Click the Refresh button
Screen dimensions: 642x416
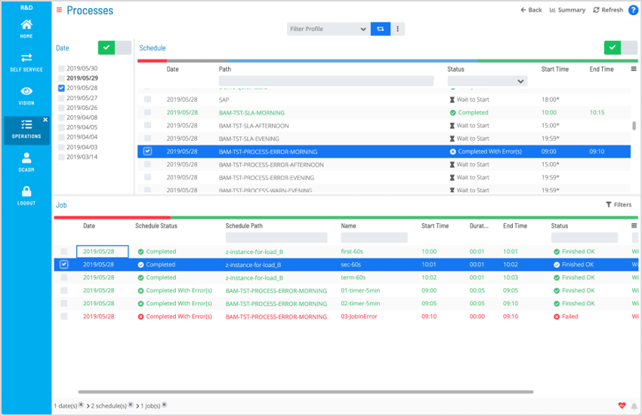tap(608, 10)
